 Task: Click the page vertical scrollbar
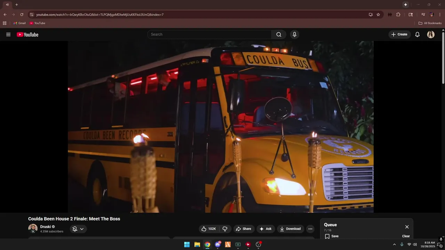(443, 58)
